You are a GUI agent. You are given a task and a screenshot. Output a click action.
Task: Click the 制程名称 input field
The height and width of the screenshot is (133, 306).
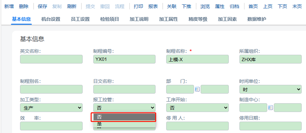pyautogui.click(x=197, y=59)
